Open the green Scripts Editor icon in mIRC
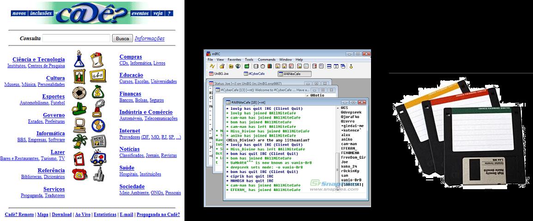The width and height of the screenshot is (533, 221). point(247,66)
